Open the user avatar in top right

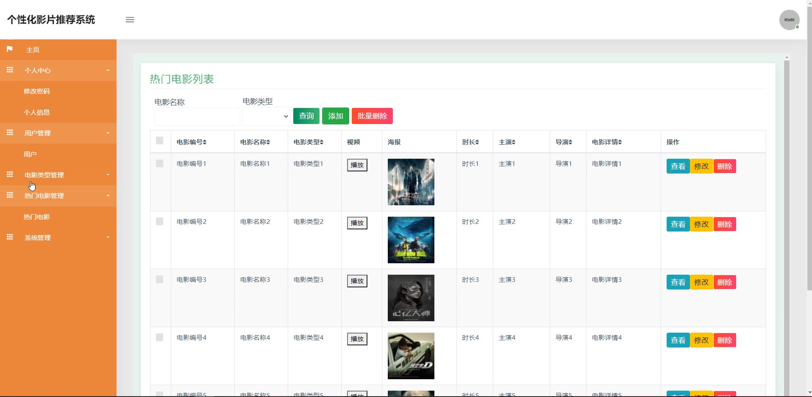[x=789, y=20]
